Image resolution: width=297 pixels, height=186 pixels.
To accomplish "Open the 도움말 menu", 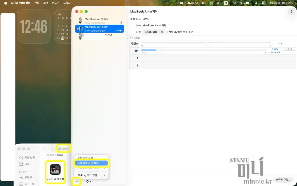I will [x=67, y=3].
